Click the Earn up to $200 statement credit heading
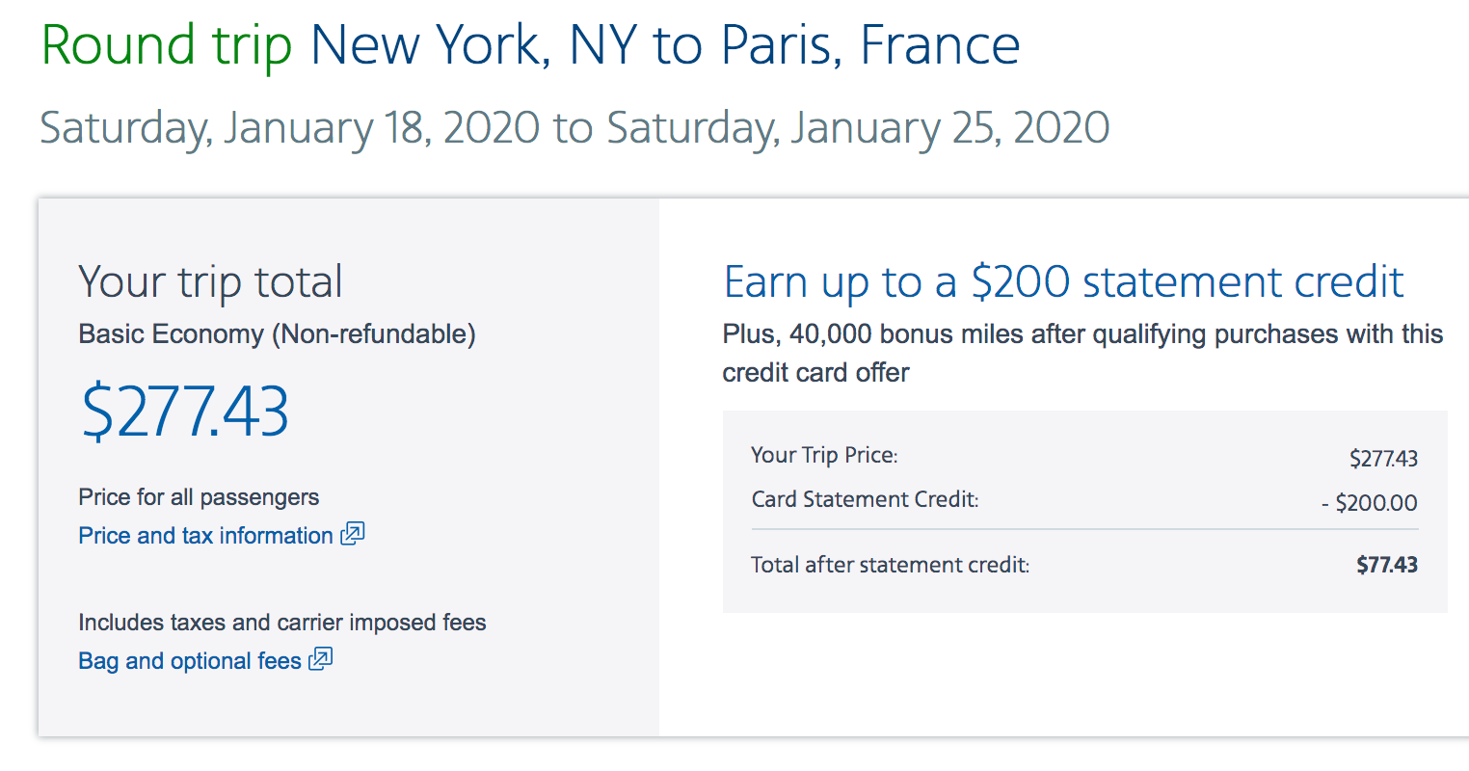This screenshot has height=771, width=1469. pyautogui.click(x=1063, y=282)
